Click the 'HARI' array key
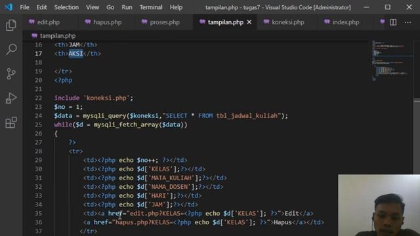Image resolution: width=420 pixels, height=236 pixels. [158, 195]
